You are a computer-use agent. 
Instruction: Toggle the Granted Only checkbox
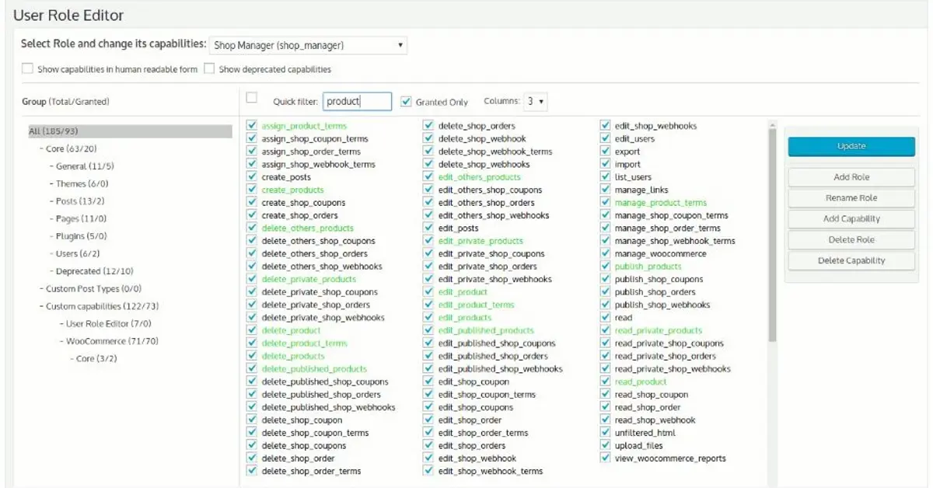(406, 102)
